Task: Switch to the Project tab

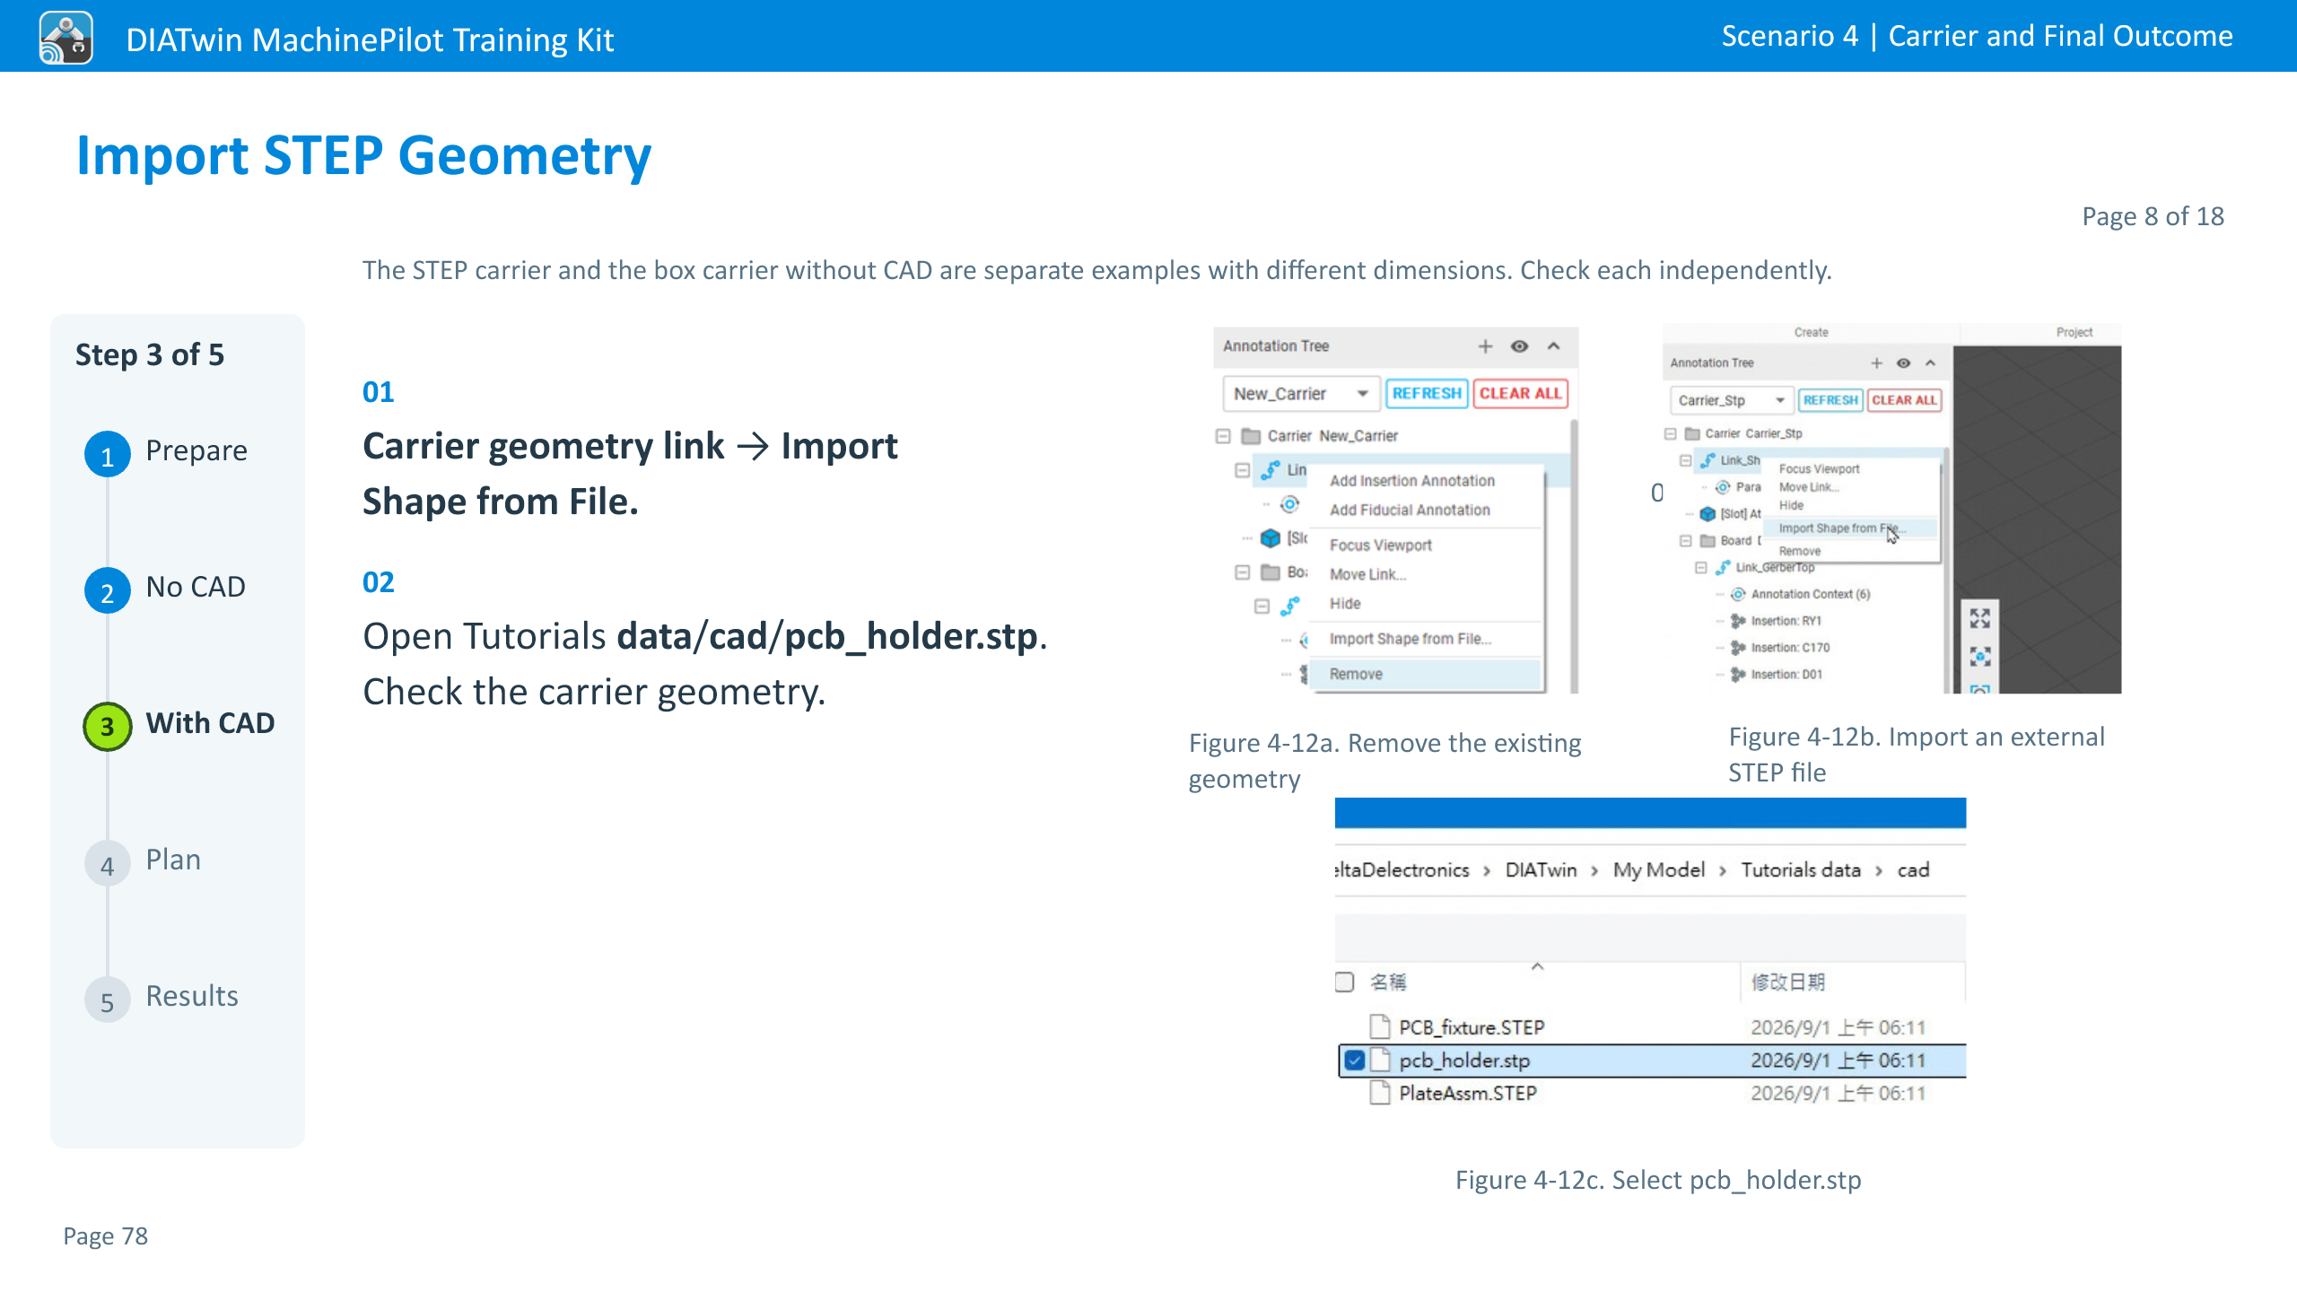Action: click(2074, 332)
